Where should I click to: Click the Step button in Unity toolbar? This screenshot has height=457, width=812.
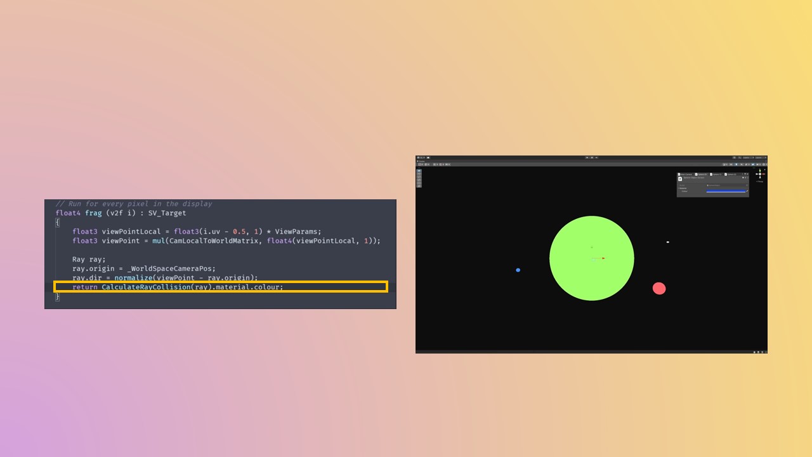[596, 157]
